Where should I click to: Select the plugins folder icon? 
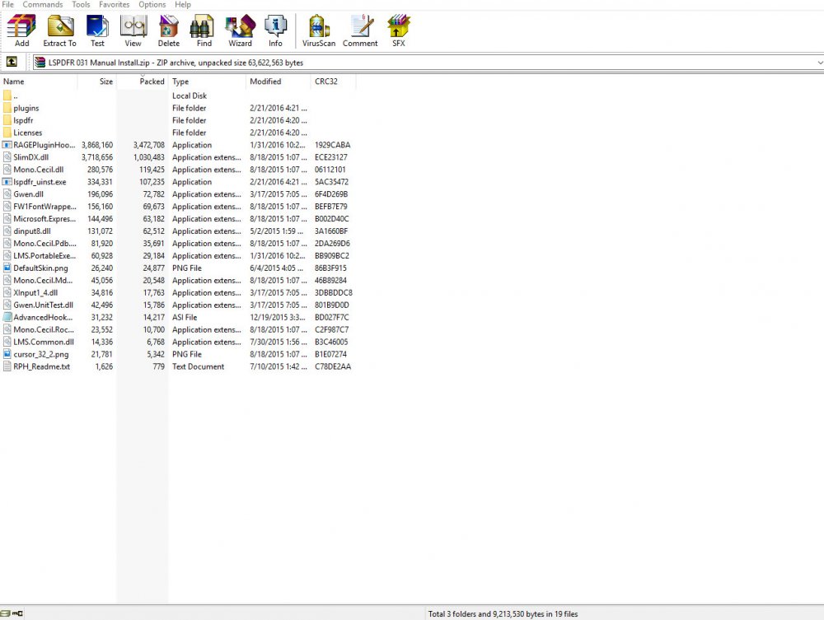[7, 108]
